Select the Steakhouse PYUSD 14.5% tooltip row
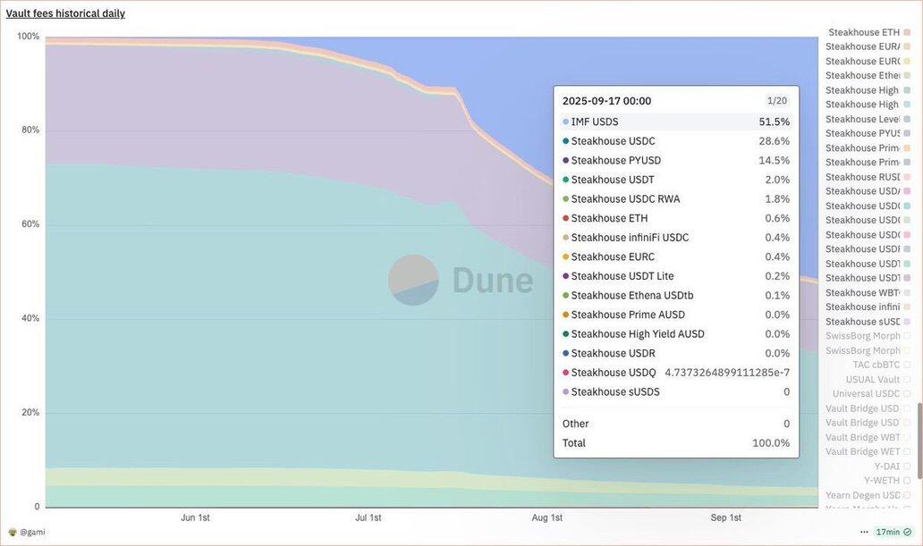923x546 pixels. point(676,160)
